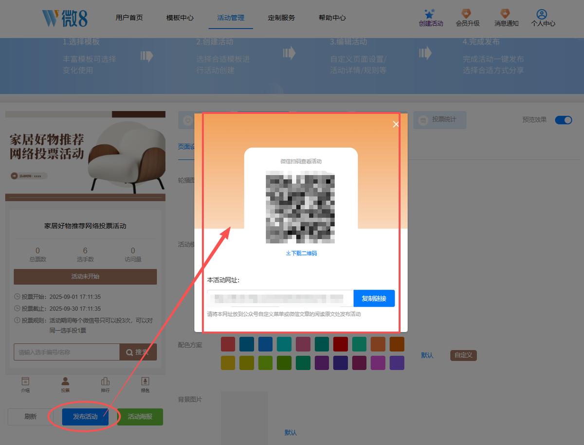
Task: Click 默认 next to the color swatches
Action: [427, 355]
